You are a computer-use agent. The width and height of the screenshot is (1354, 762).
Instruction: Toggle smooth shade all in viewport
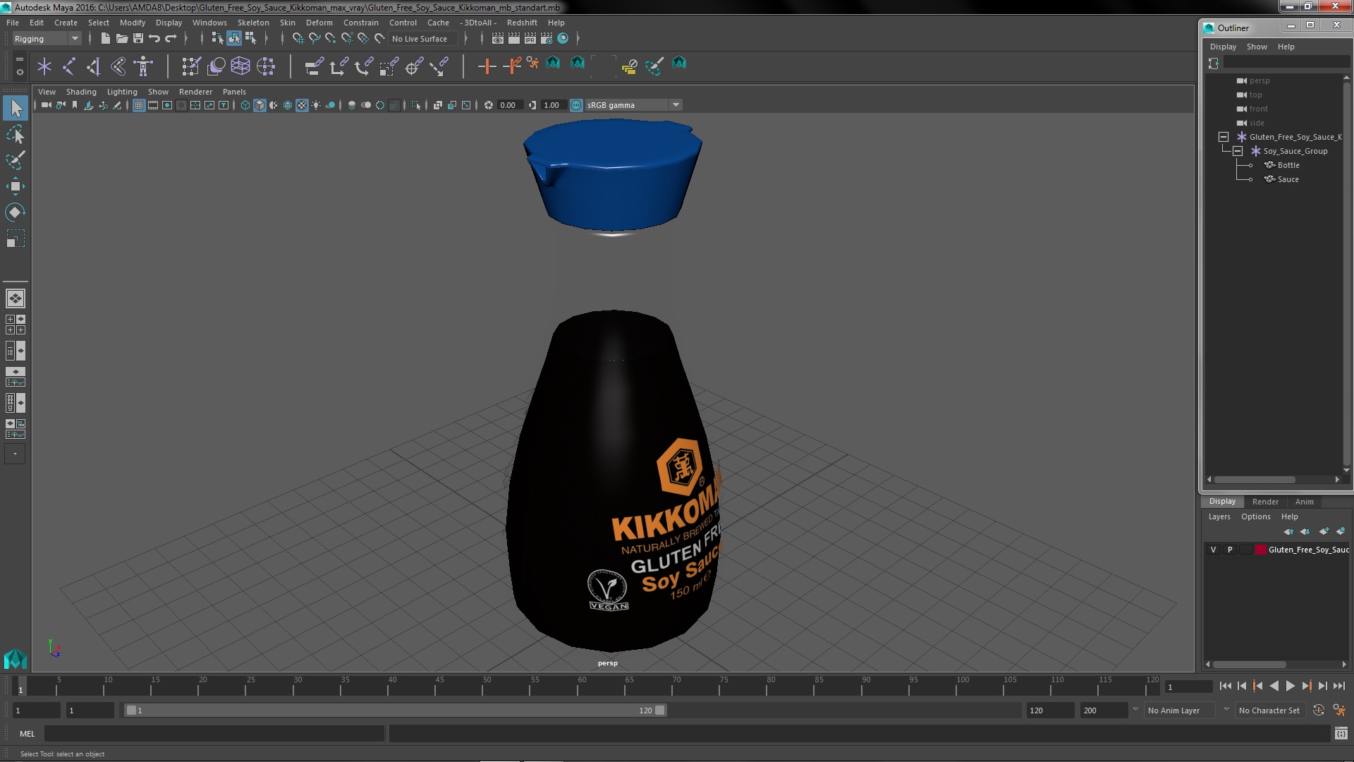[260, 105]
